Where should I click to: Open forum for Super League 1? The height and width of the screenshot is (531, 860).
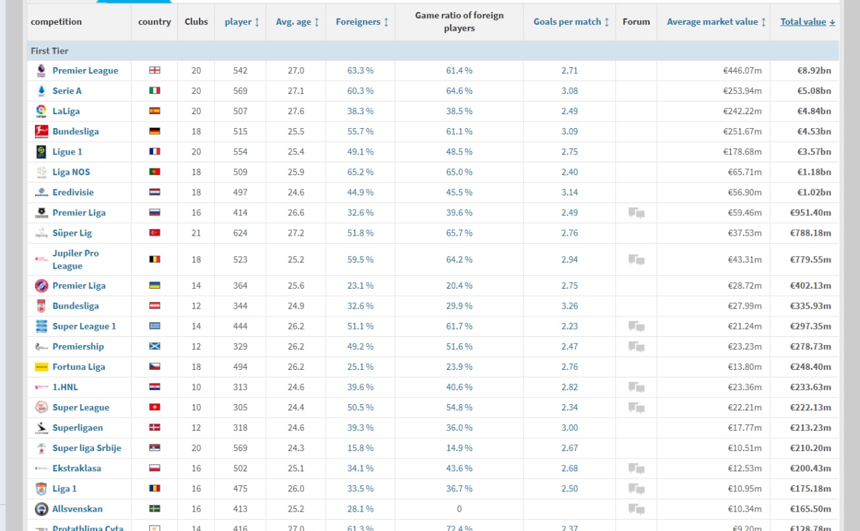[636, 326]
